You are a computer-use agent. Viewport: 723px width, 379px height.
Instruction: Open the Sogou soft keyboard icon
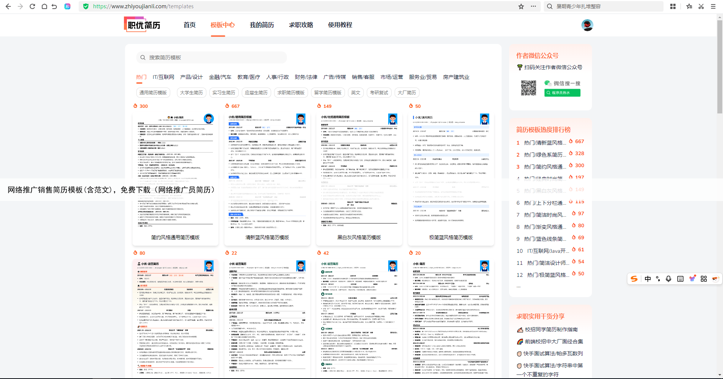(x=680, y=279)
